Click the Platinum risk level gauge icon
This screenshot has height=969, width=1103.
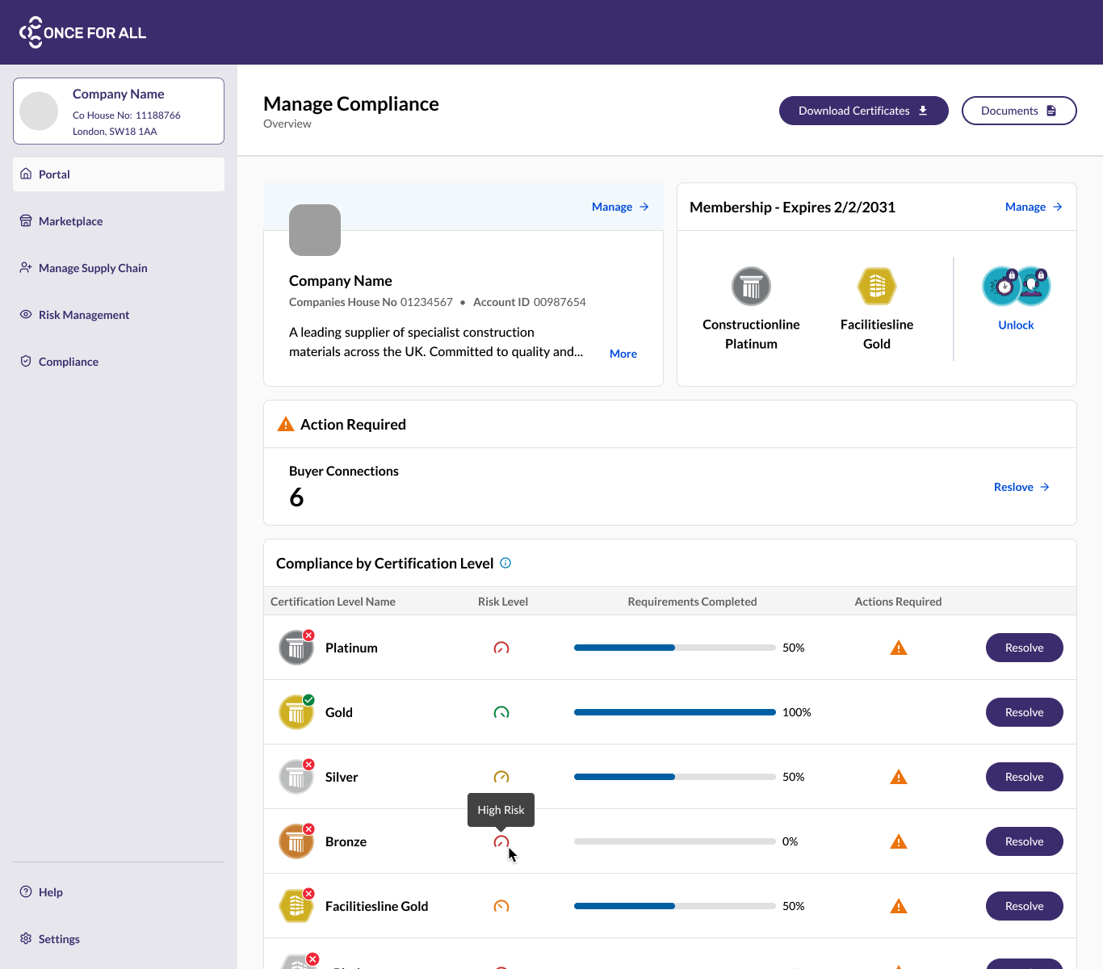(x=501, y=648)
